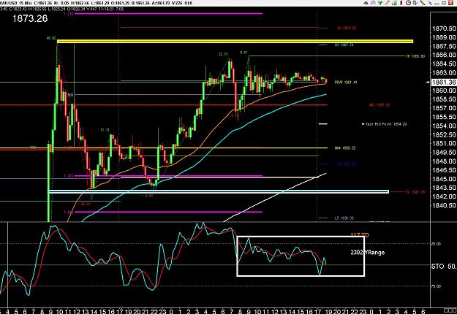This screenshot has width=457, height=314.
Task: Click the L5 1838.36 level label
Action: point(344,218)
